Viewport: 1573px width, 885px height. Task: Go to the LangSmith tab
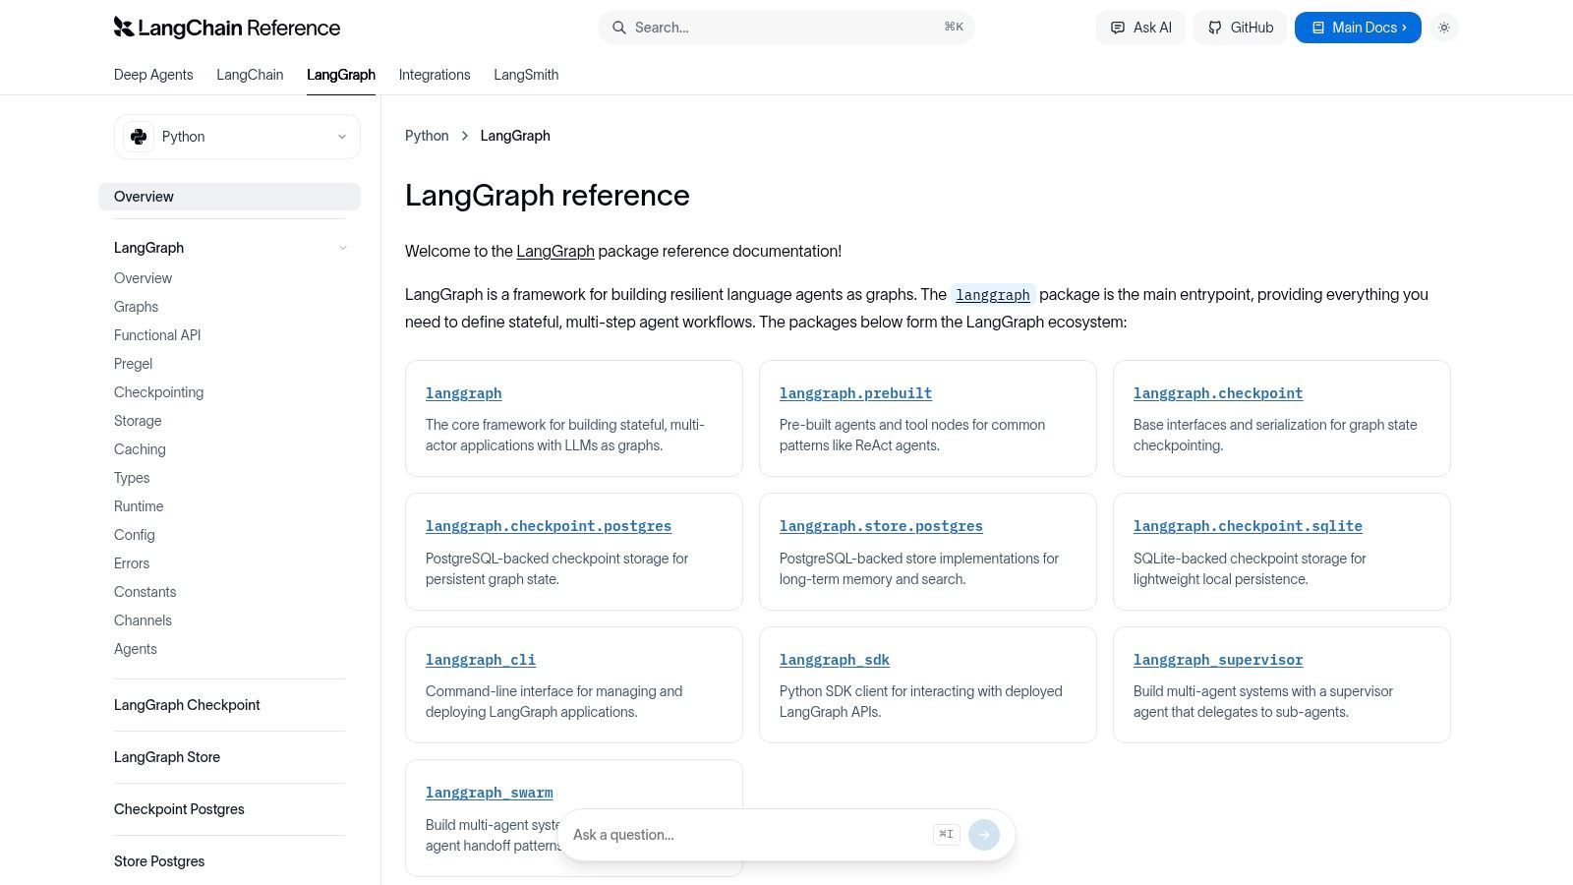tap(526, 75)
